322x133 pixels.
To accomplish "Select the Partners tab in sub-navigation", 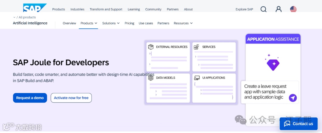I will coord(163,23).
